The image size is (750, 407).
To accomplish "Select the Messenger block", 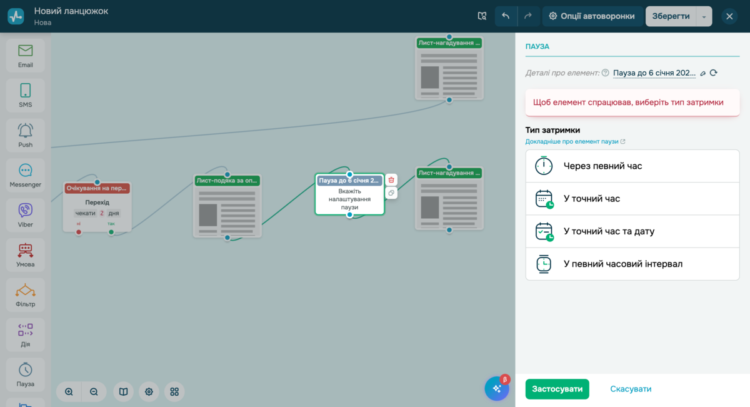I will (x=26, y=176).
